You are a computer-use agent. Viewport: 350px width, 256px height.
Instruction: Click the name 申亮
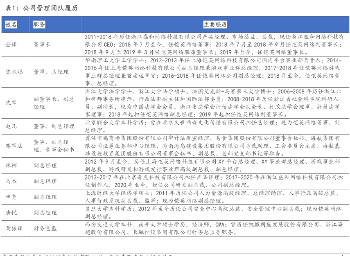pyautogui.click(x=11, y=197)
